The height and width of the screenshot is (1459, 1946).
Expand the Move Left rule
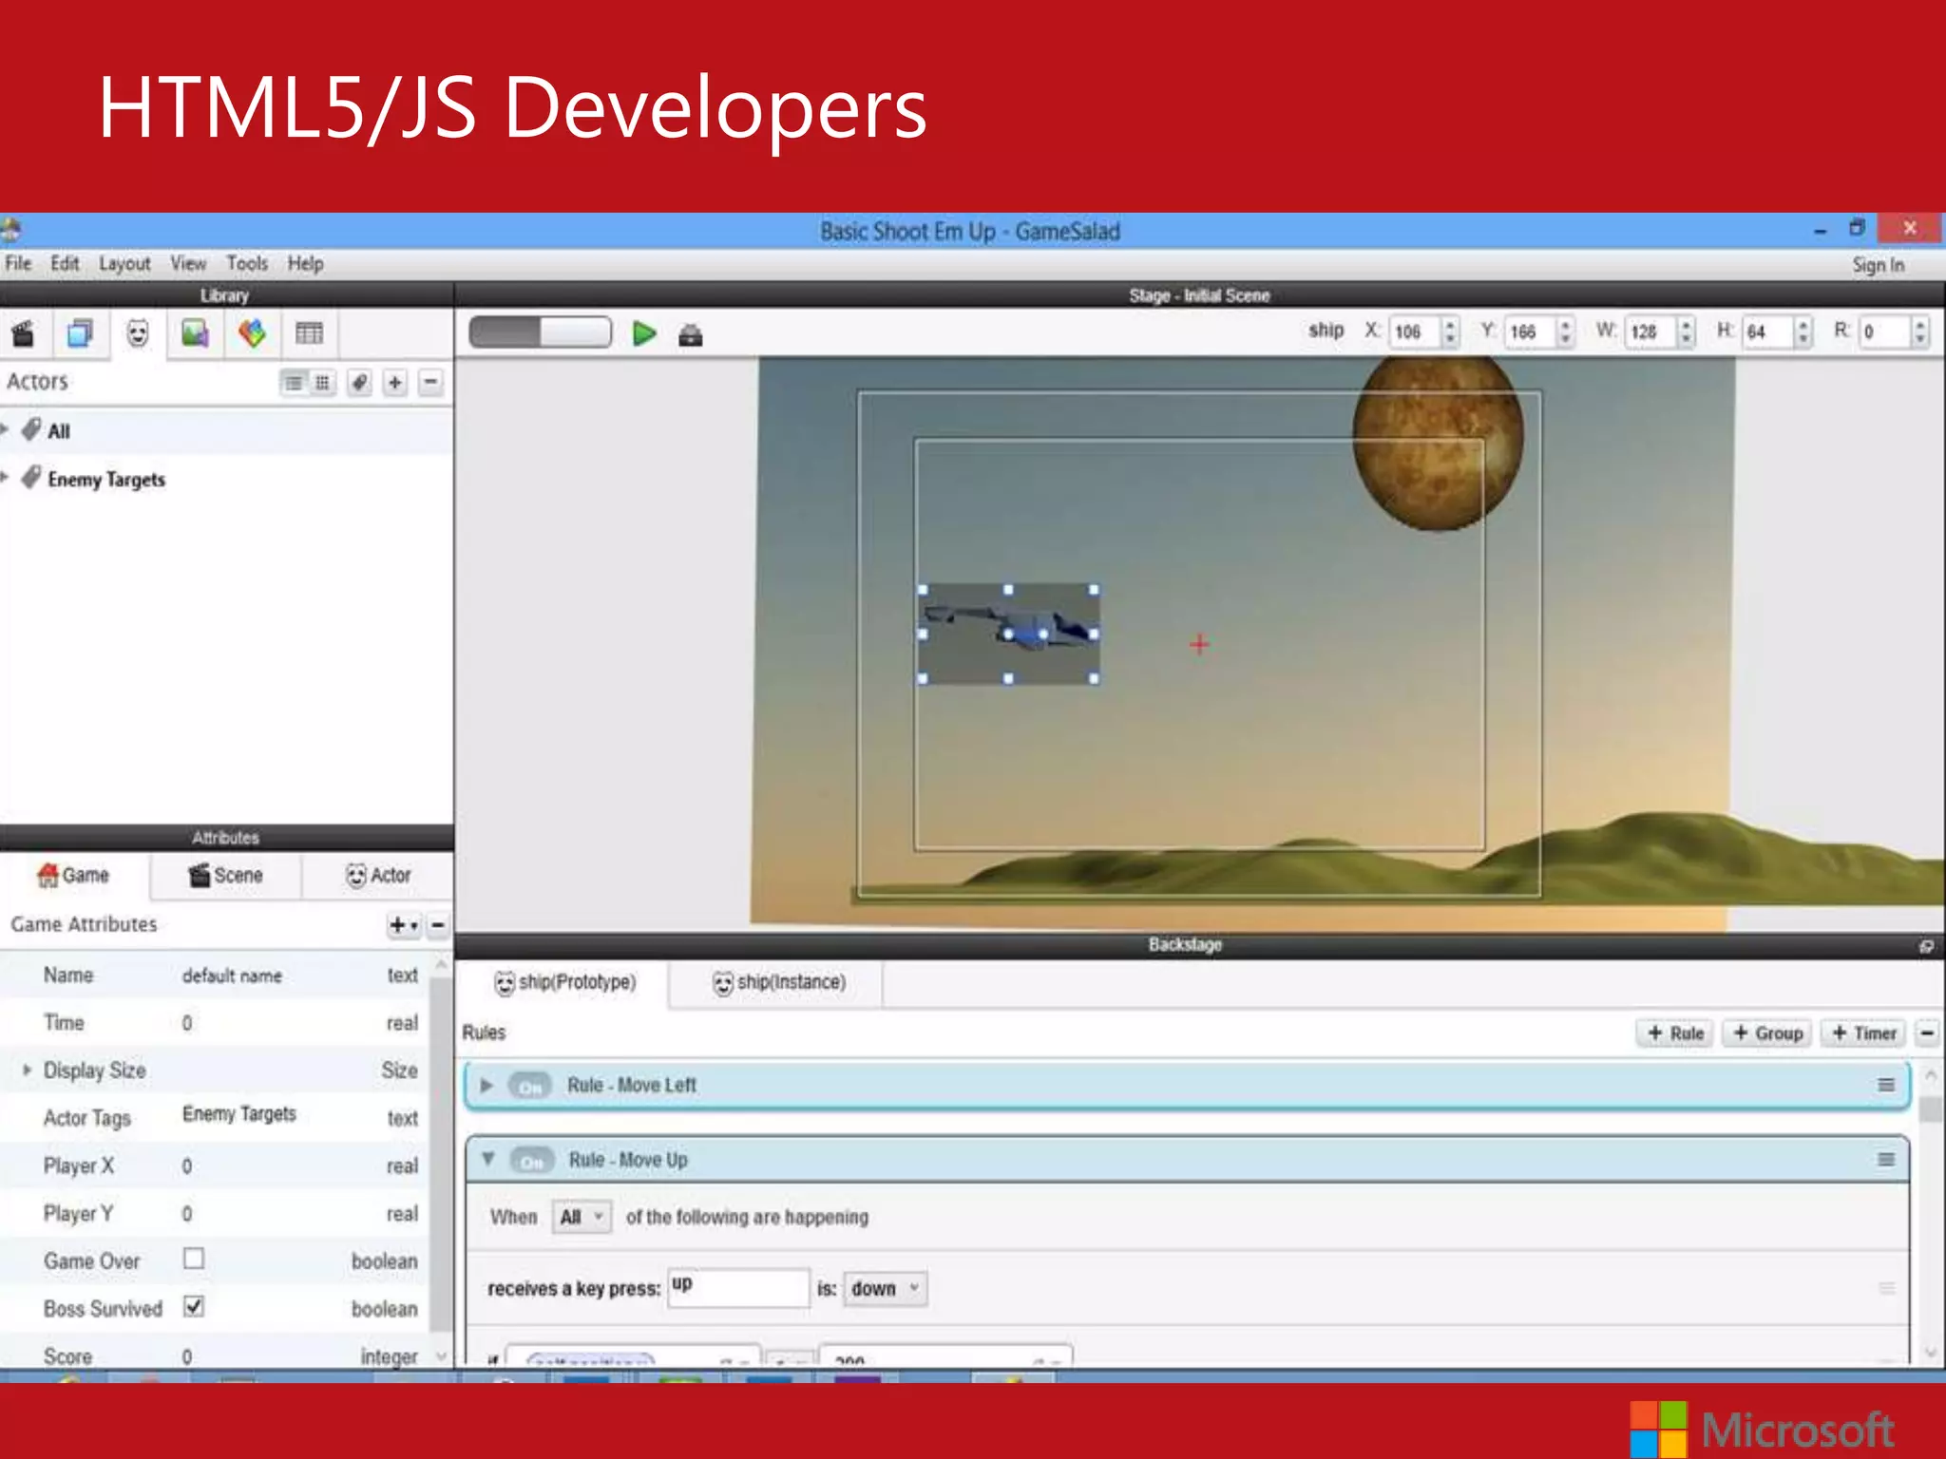[486, 1085]
